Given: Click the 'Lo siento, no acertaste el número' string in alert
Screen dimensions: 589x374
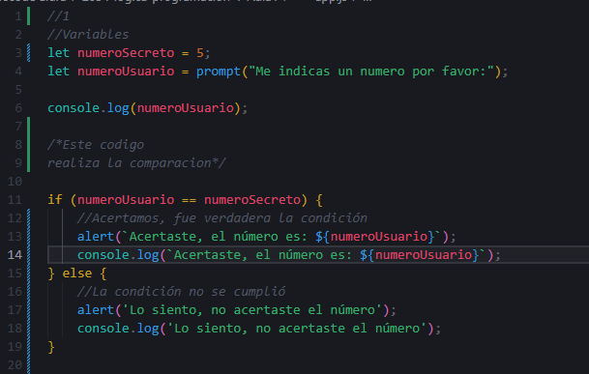Looking at the screenshot, I should pos(251,310).
